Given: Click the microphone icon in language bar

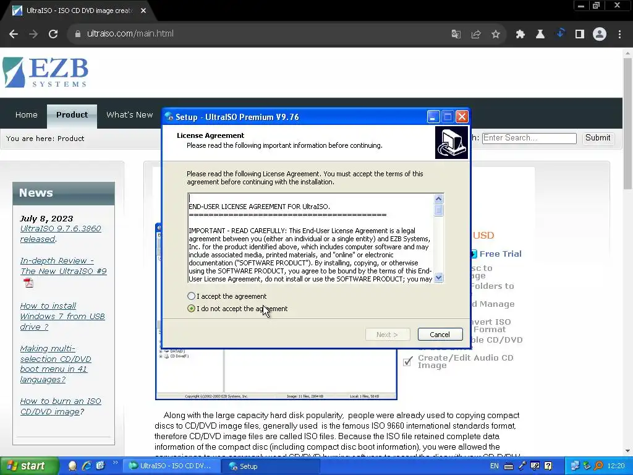Looking at the screenshot, I should (x=522, y=466).
